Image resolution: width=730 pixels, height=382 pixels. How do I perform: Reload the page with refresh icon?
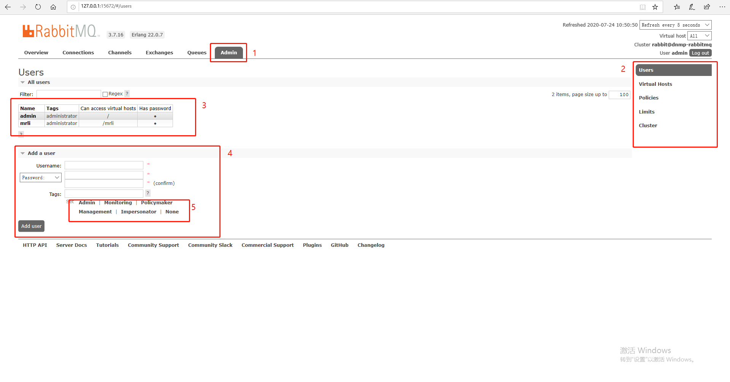point(38,7)
